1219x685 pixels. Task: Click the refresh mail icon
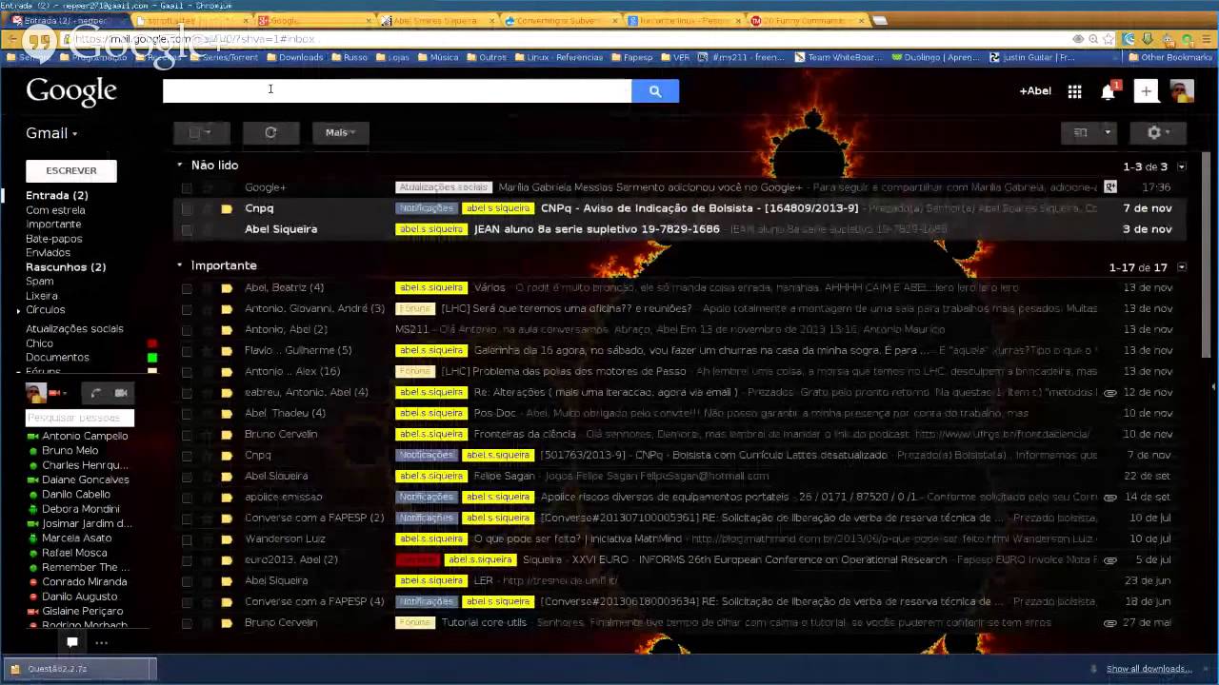(x=270, y=132)
